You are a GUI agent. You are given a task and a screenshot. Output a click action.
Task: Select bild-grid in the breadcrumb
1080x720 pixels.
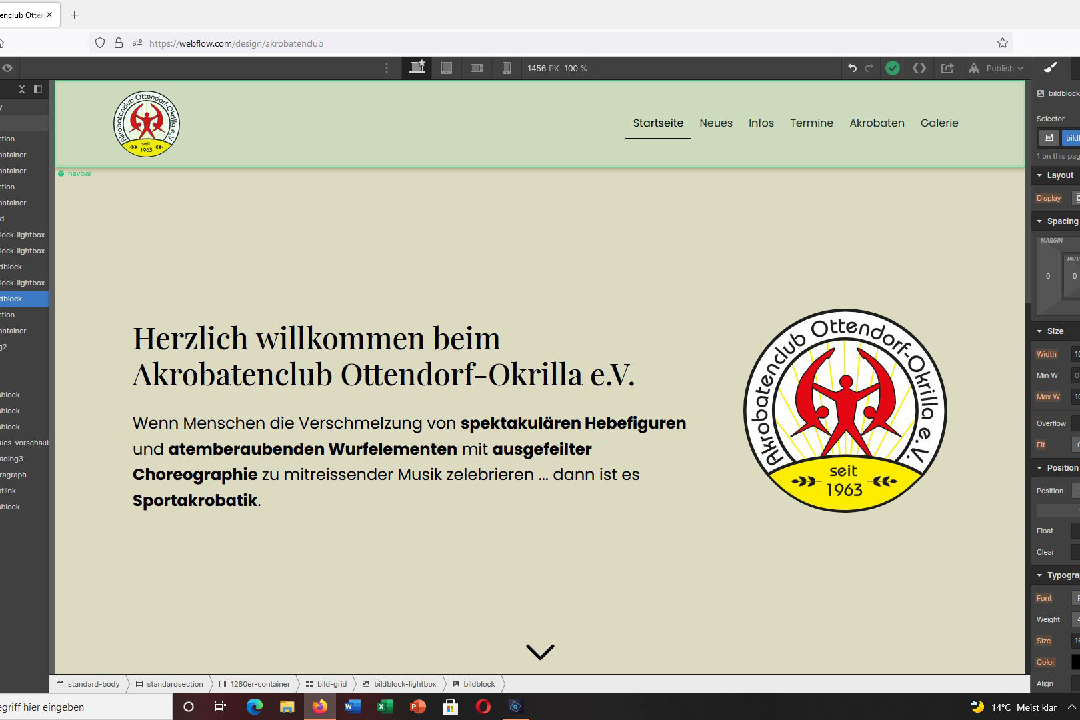click(326, 684)
